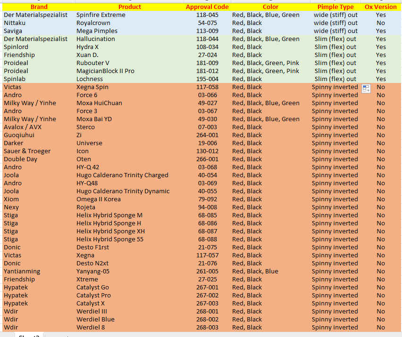Open the Auto Fill Options icon beside Xegna Spin
Screen dimensions: 402x337
tap(366, 89)
